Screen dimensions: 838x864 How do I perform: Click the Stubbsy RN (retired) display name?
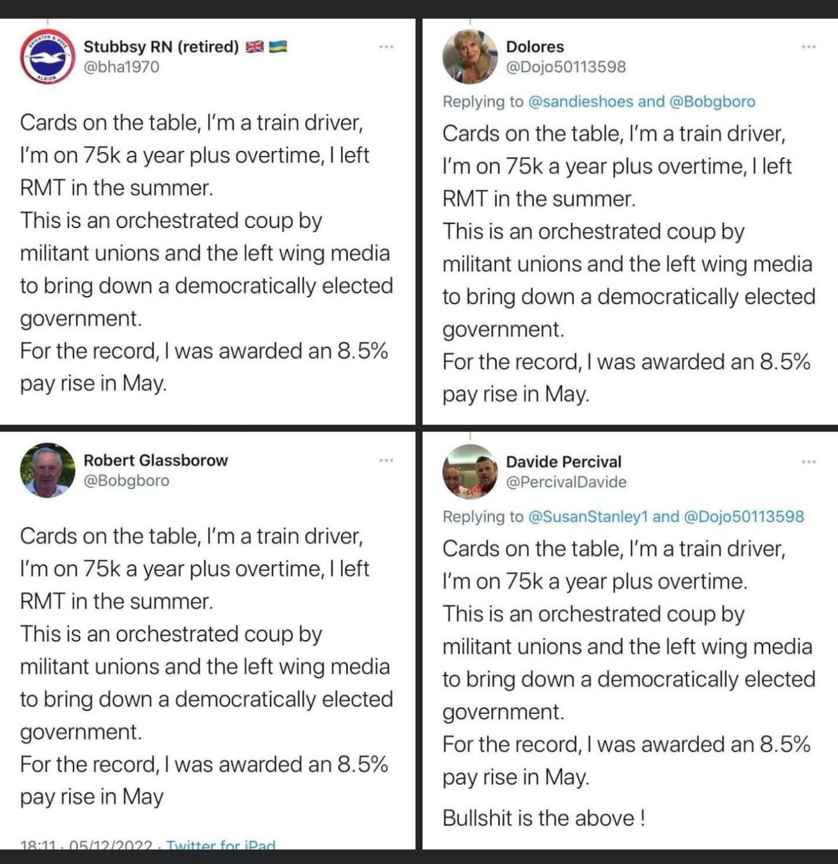(161, 47)
